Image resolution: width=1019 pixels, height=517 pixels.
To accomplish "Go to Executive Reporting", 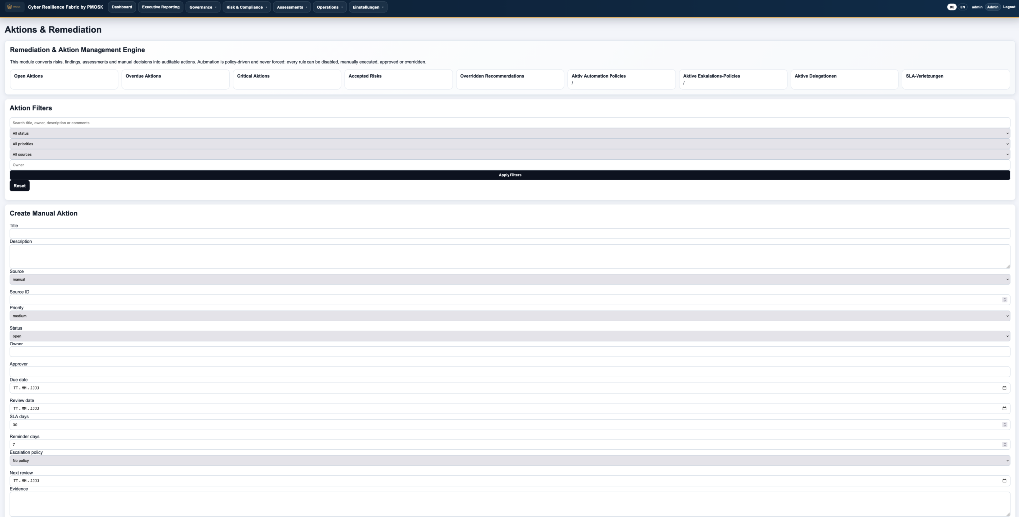I will pos(161,7).
